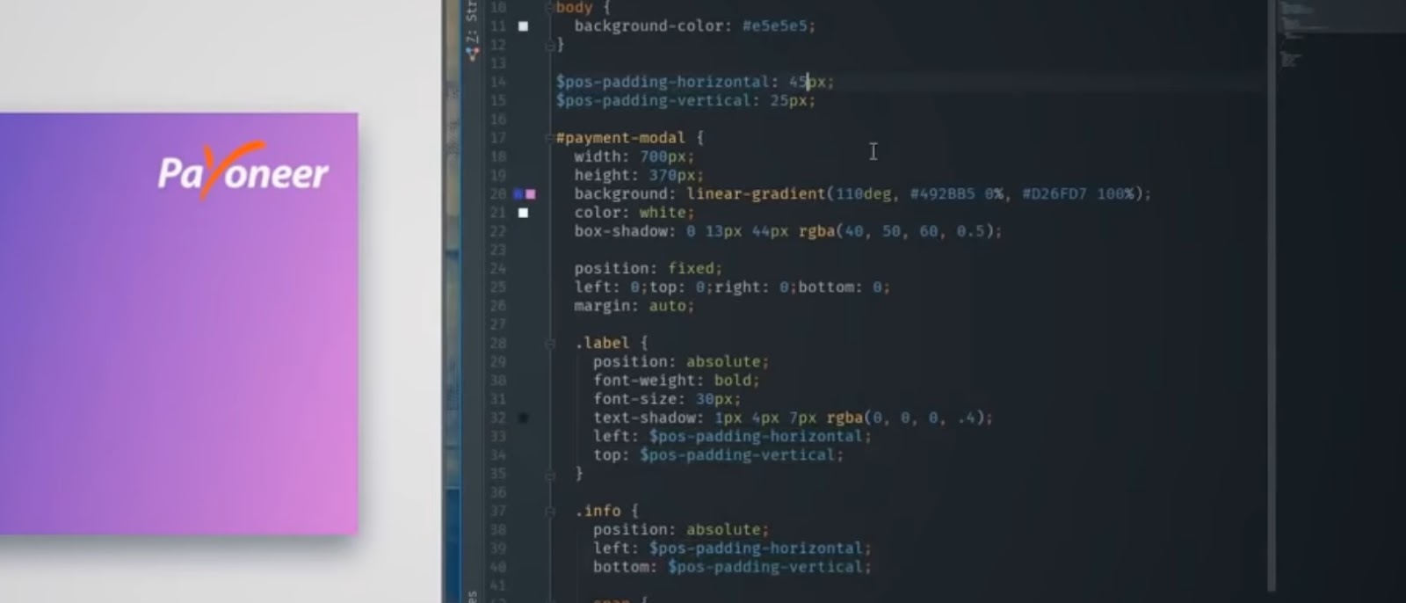Open the #e5e5e5 color swatch on line 11

pos(524,26)
